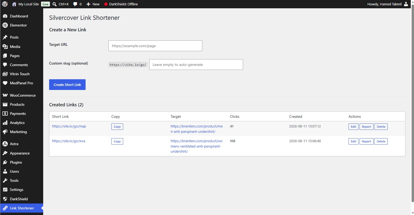Open the https://site.io/go/wva short link

point(69,141)
